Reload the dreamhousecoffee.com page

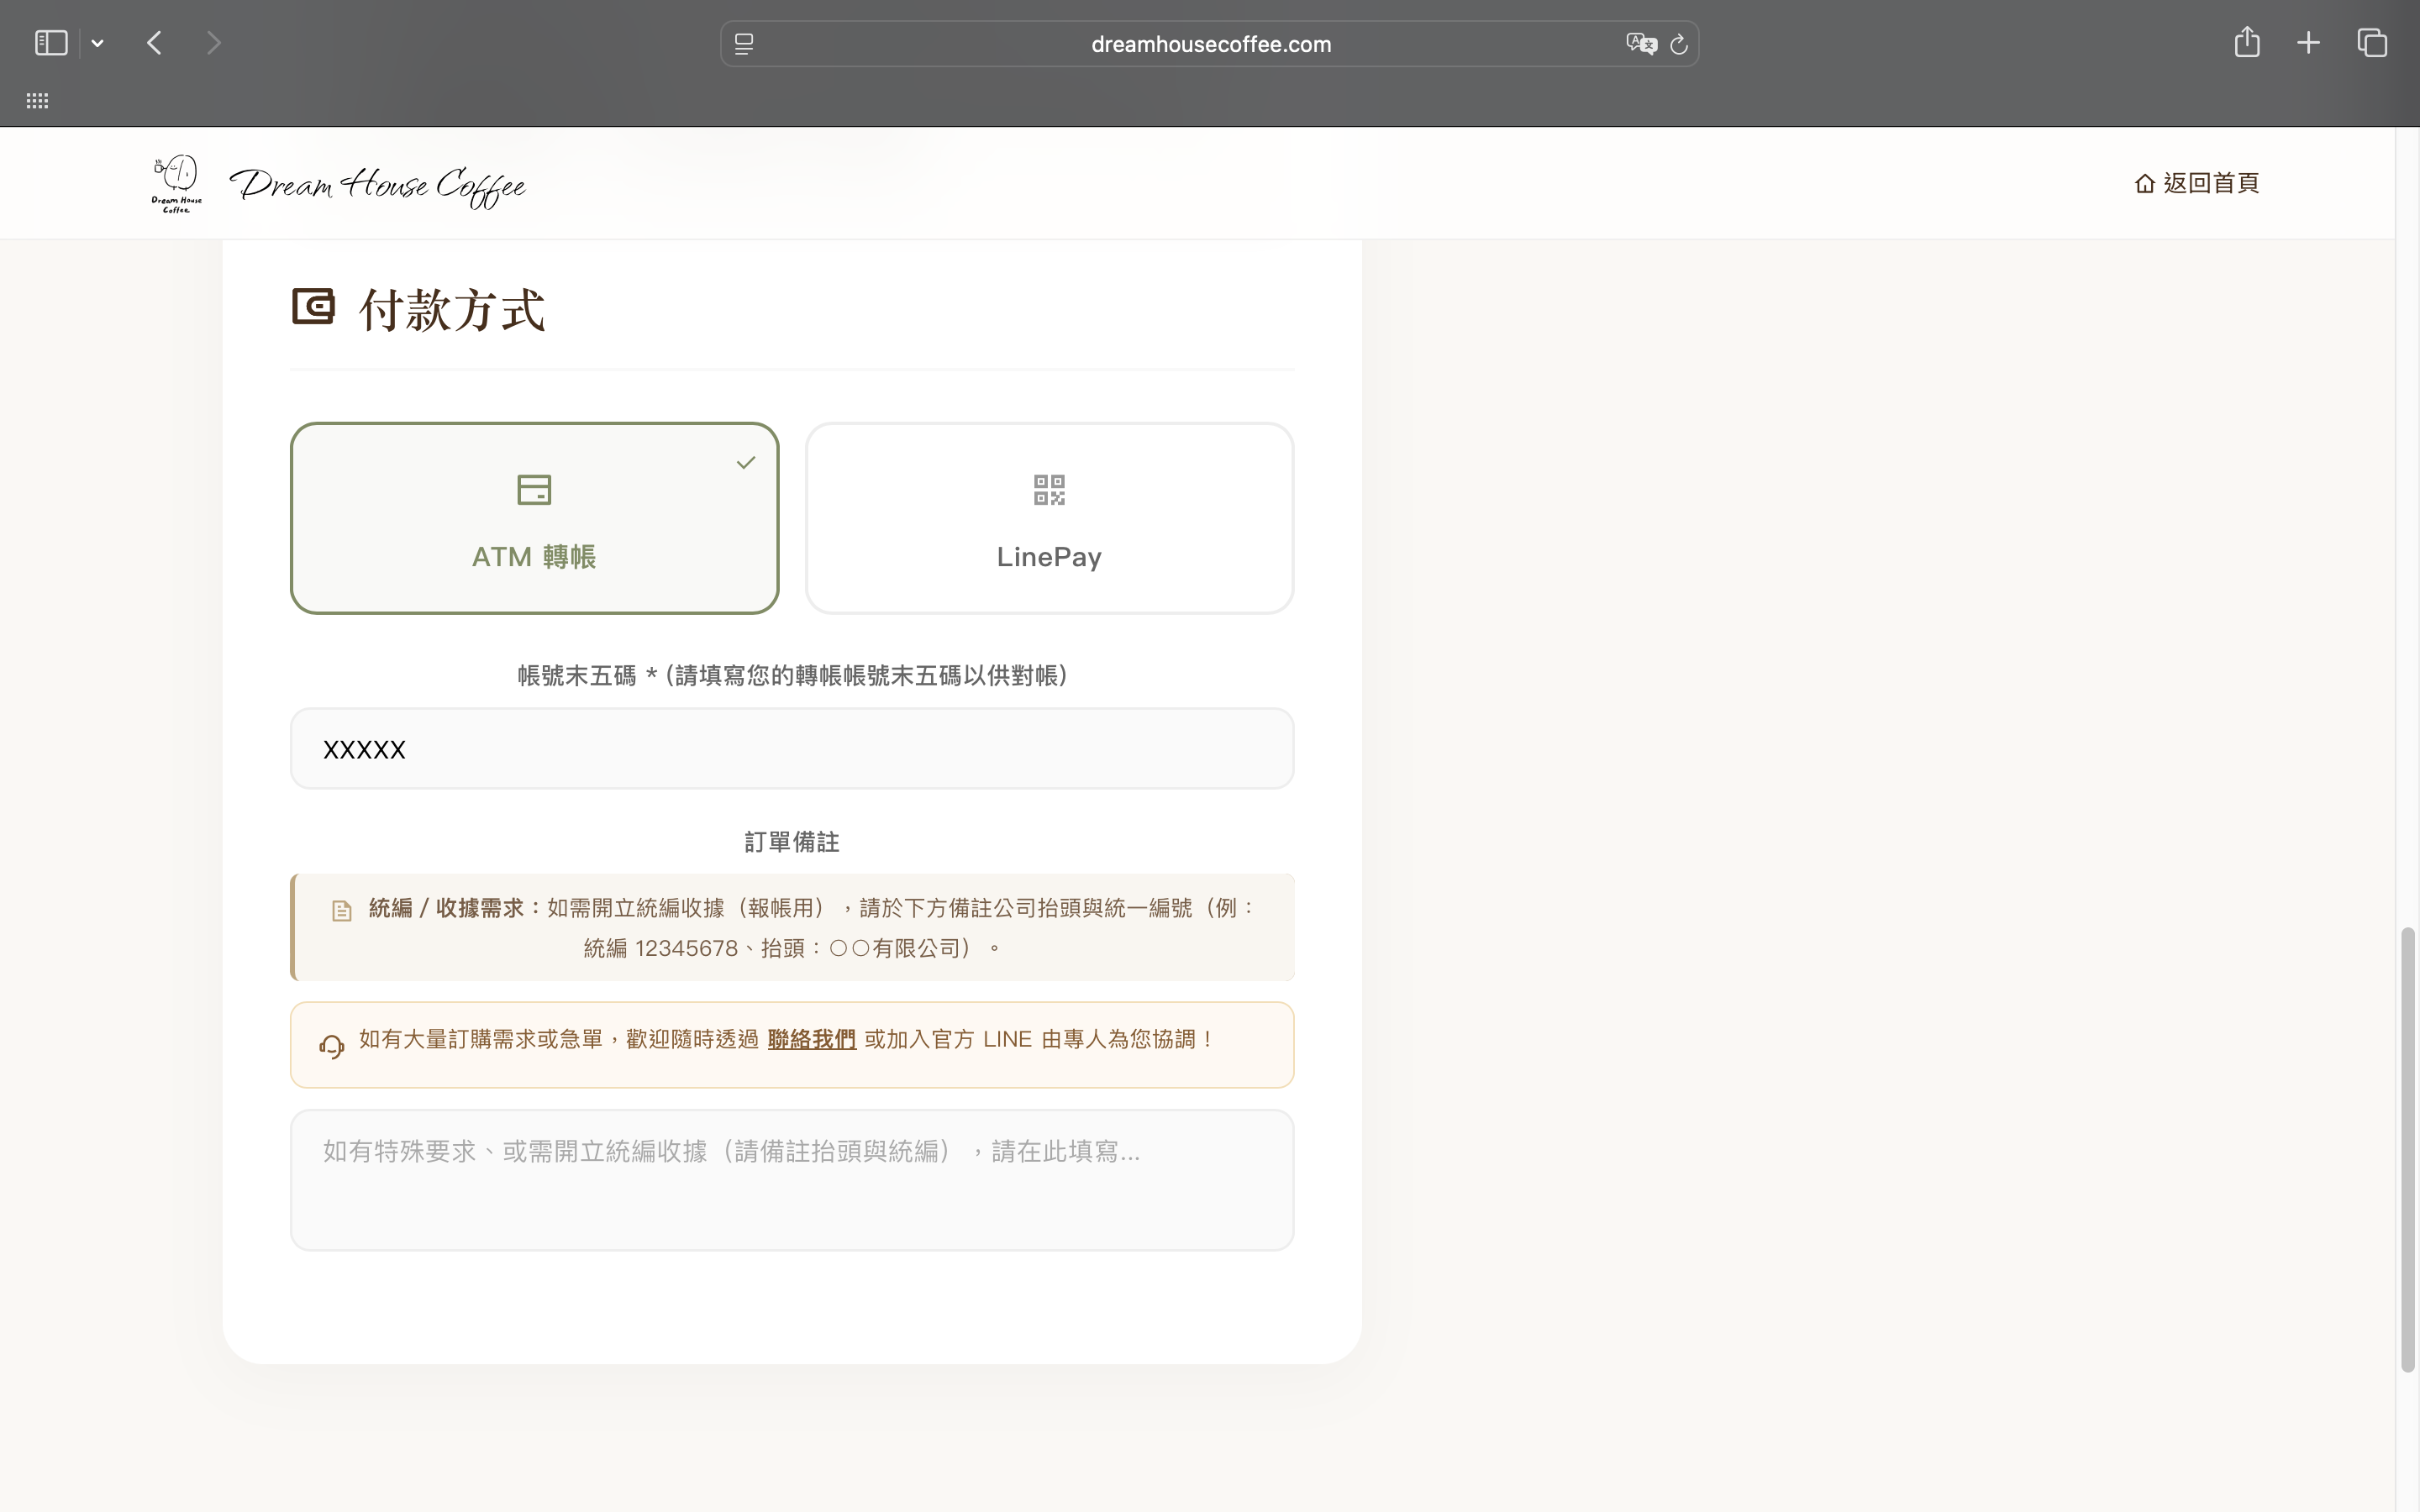click(x=1679, y=44)
